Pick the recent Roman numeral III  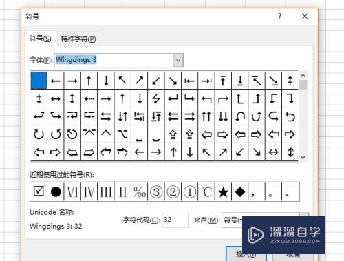tap(106, 191)
